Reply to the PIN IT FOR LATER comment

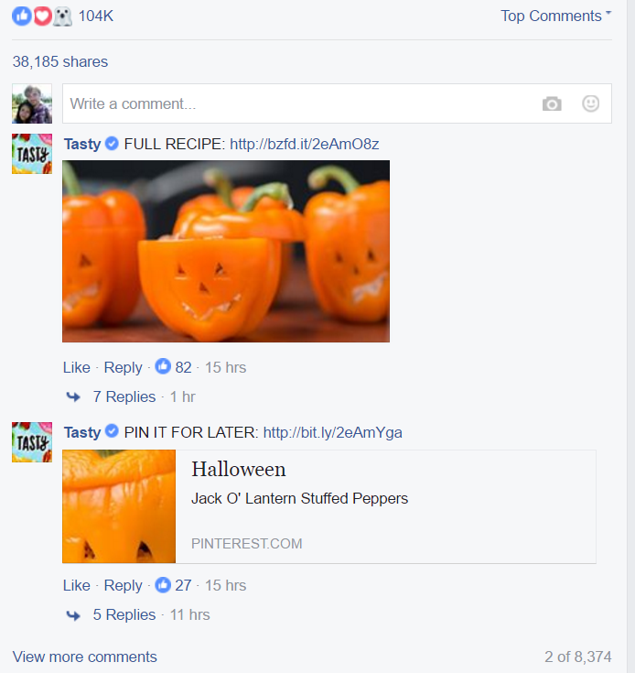tap(123, 586)
